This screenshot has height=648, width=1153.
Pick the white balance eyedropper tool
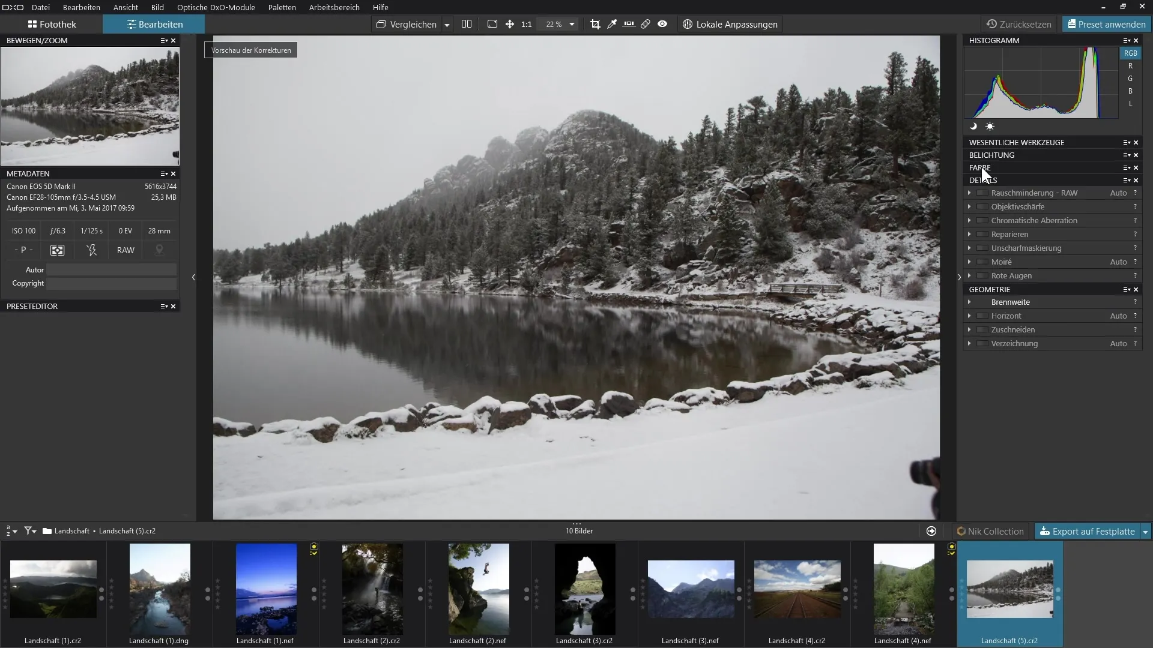[x=612, y=24]
